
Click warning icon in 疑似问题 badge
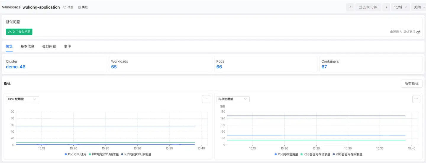tap(10, 32)
